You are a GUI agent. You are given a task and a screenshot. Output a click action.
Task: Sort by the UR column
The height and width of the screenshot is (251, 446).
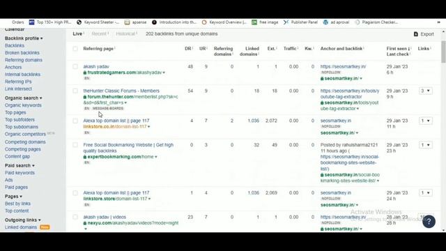point(203,49)
